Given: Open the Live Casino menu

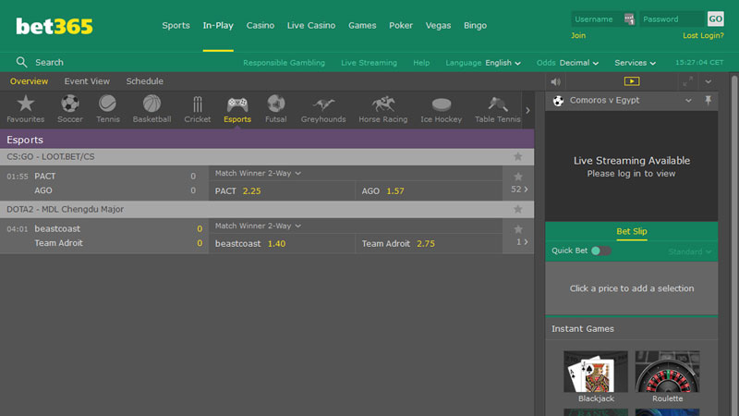Looking at the screenshot, I should coord(311,26).
